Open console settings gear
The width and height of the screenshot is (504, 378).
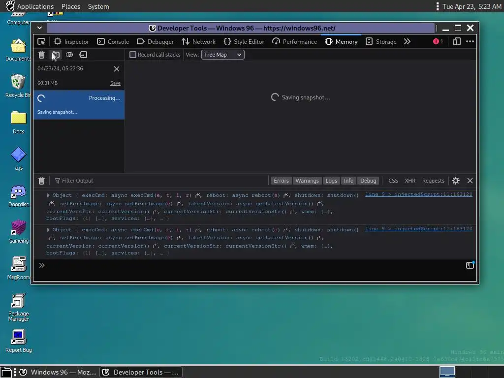[x=455, y=181]
